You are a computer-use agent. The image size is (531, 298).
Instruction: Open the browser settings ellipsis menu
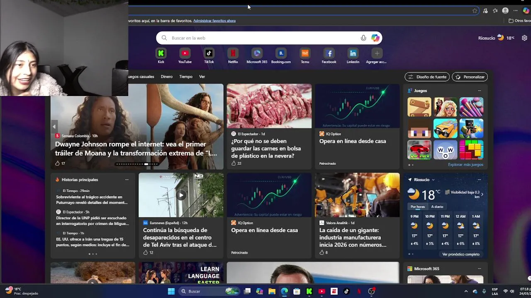(x=516, y=11)
